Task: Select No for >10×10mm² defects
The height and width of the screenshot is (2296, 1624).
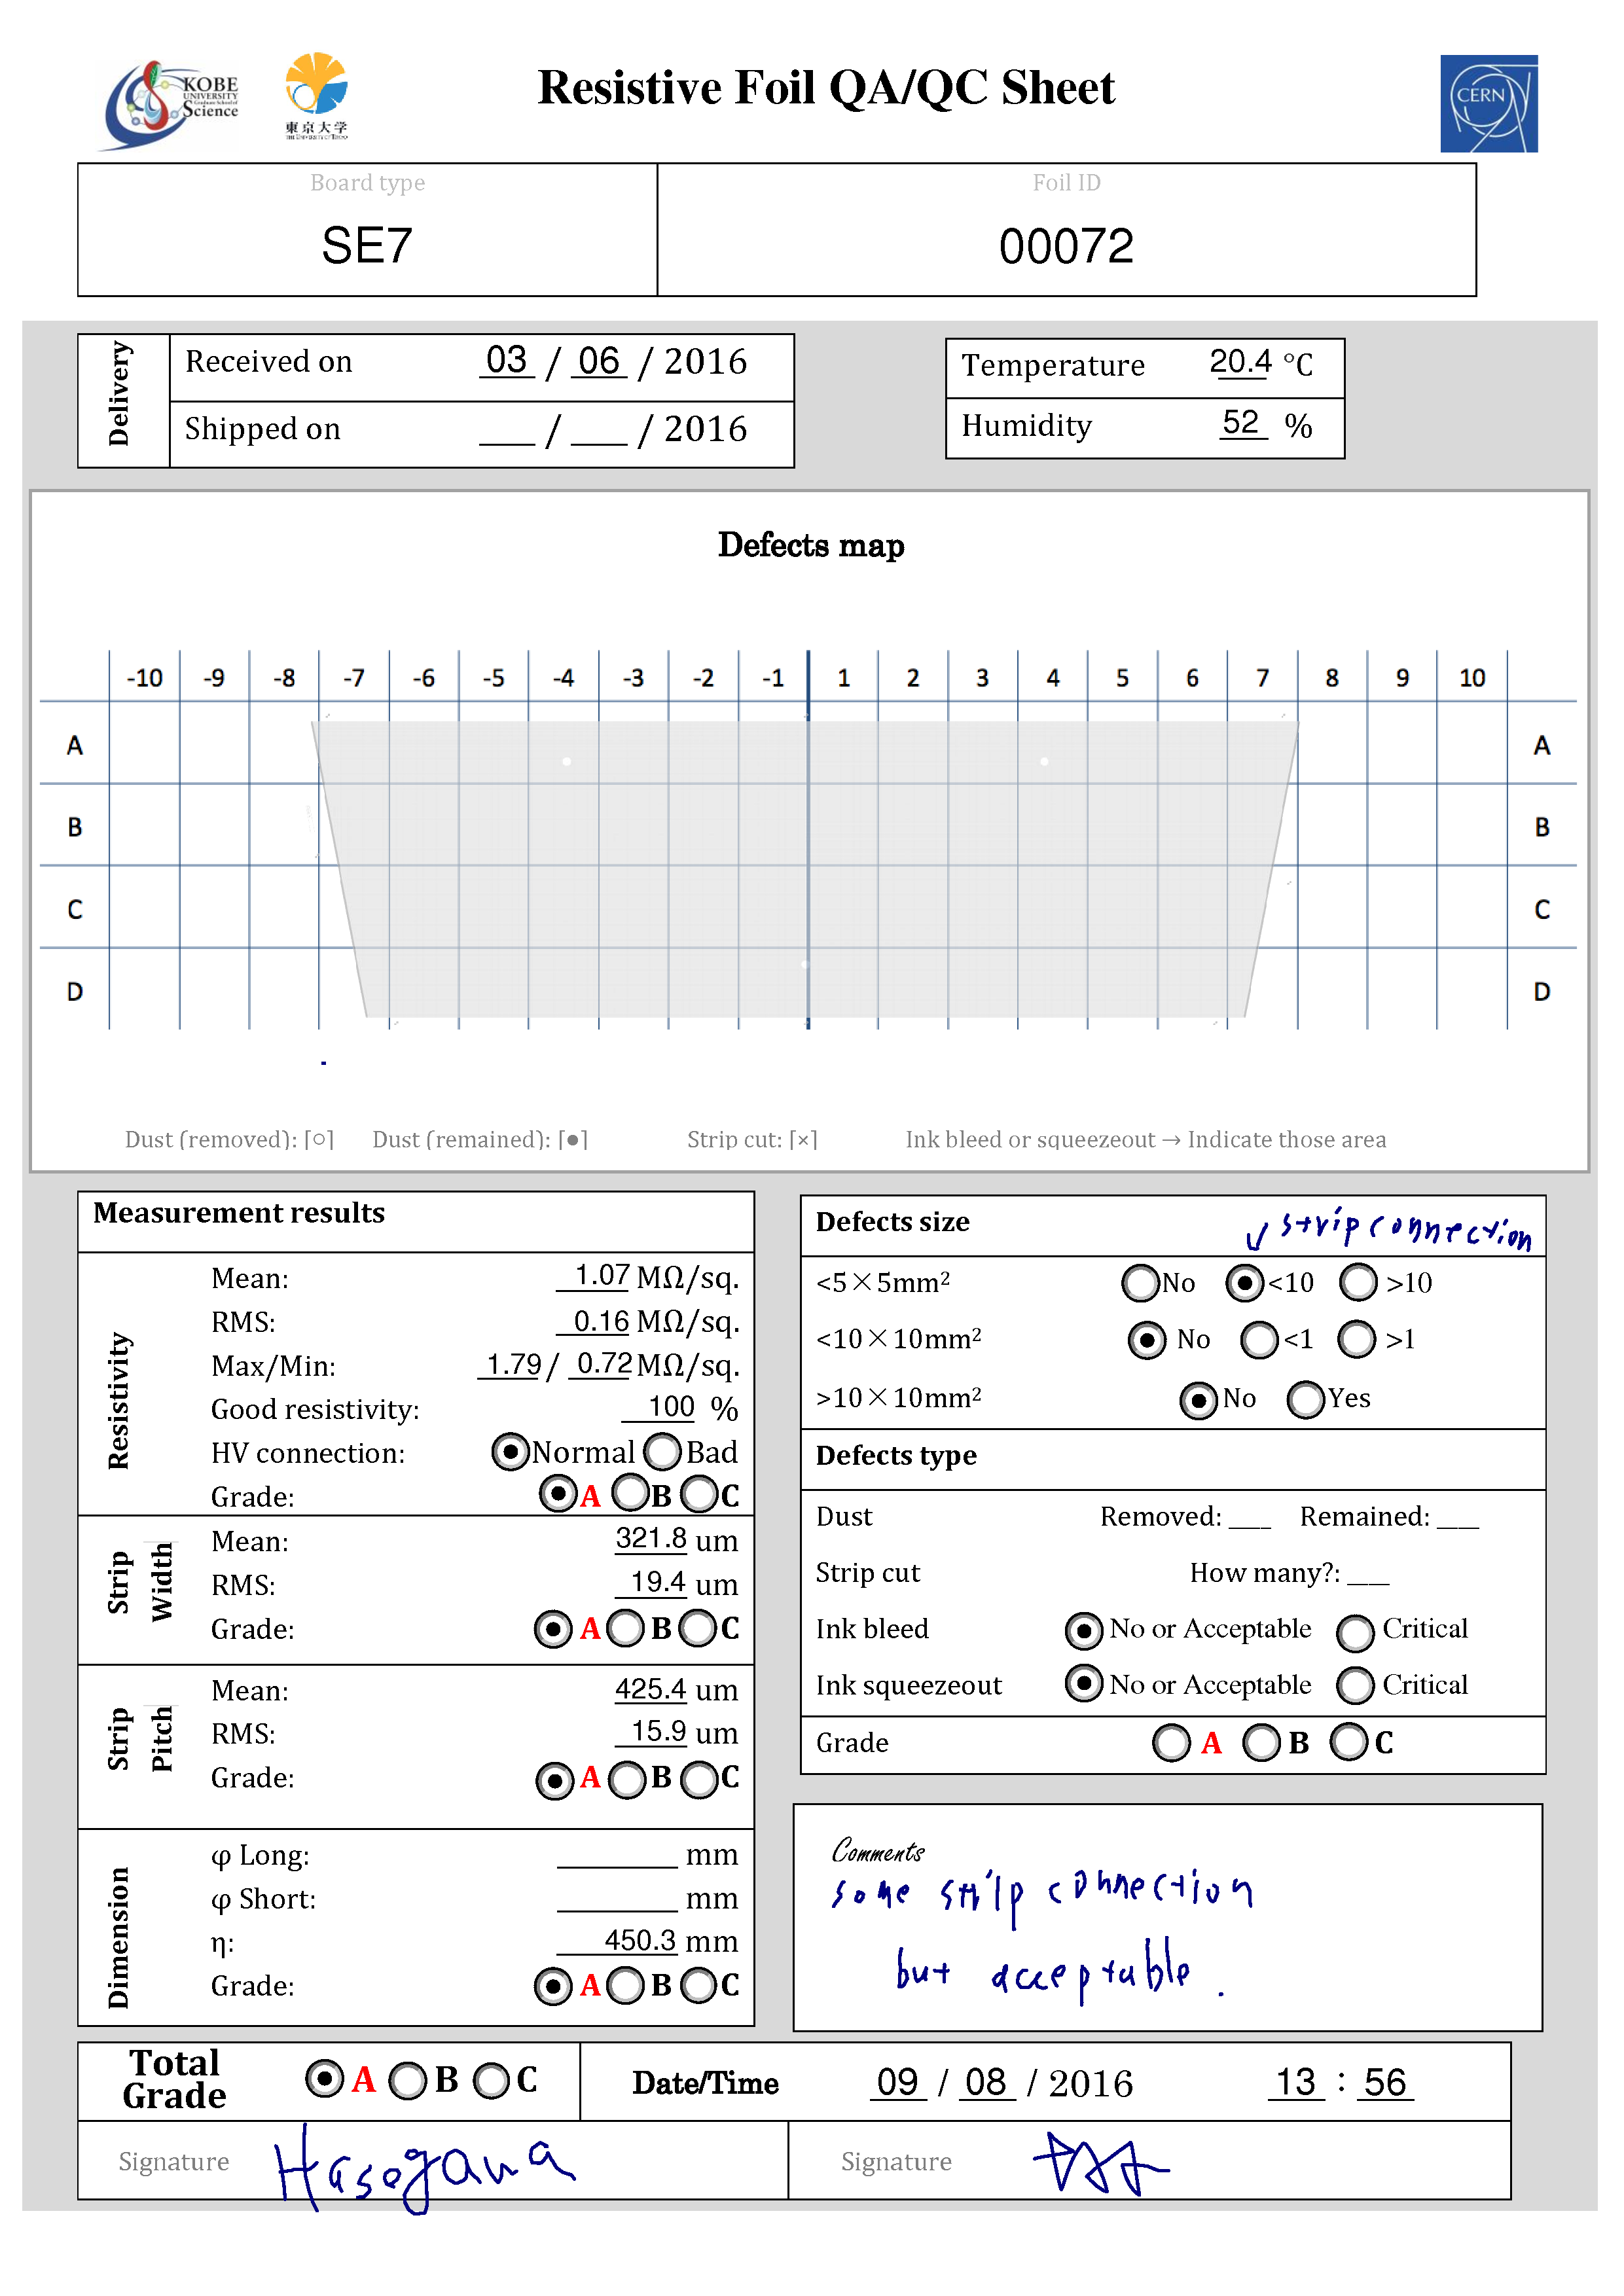Action: [1198, 1400]
